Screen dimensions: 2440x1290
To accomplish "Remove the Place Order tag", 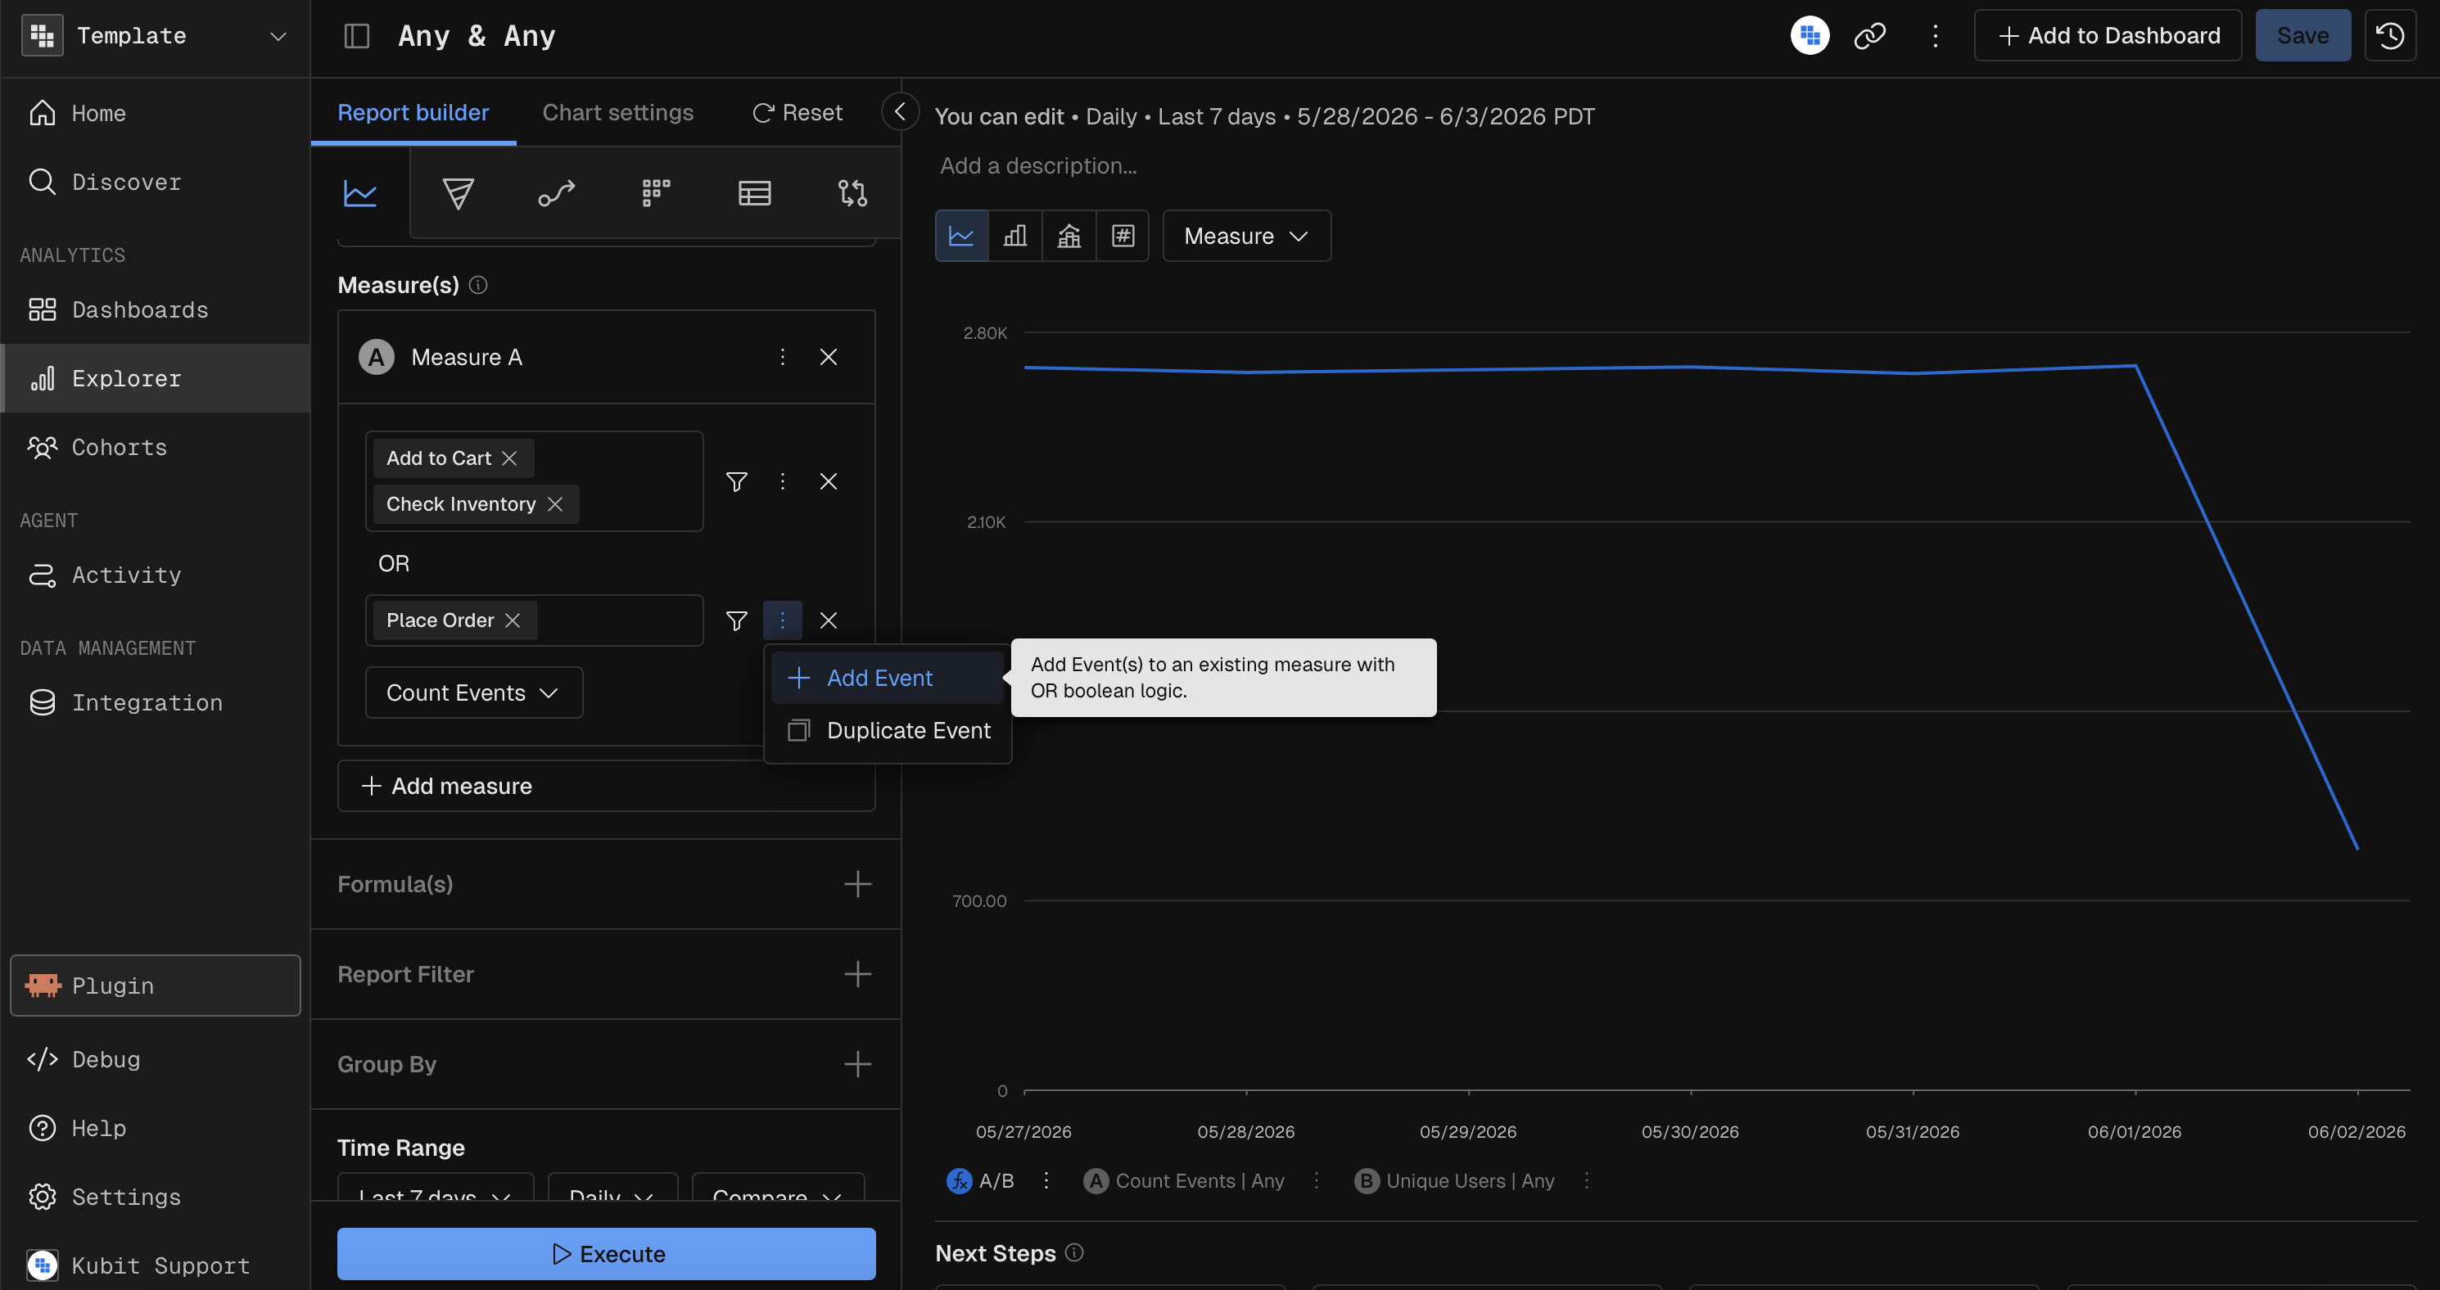I will tap(513, 620).
